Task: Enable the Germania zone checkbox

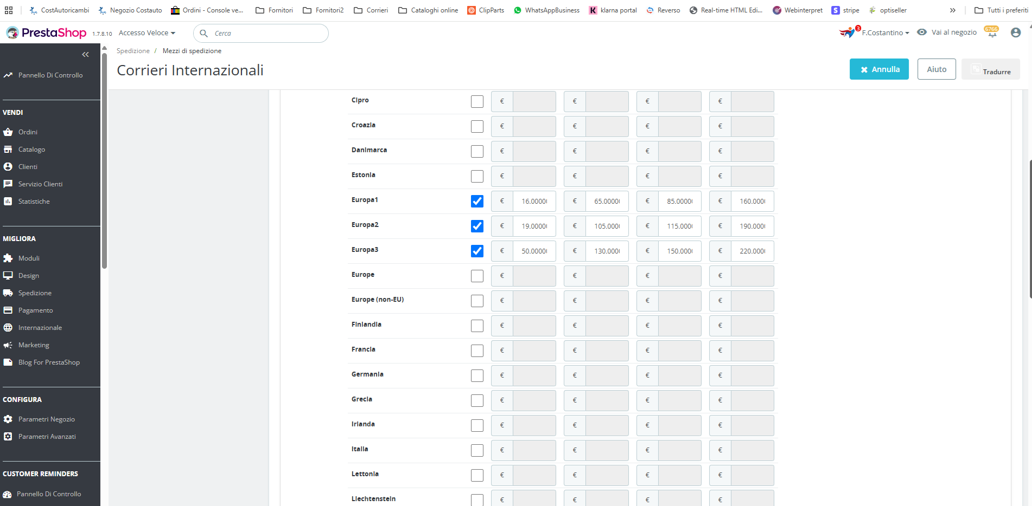Action: tap(477, 375)
